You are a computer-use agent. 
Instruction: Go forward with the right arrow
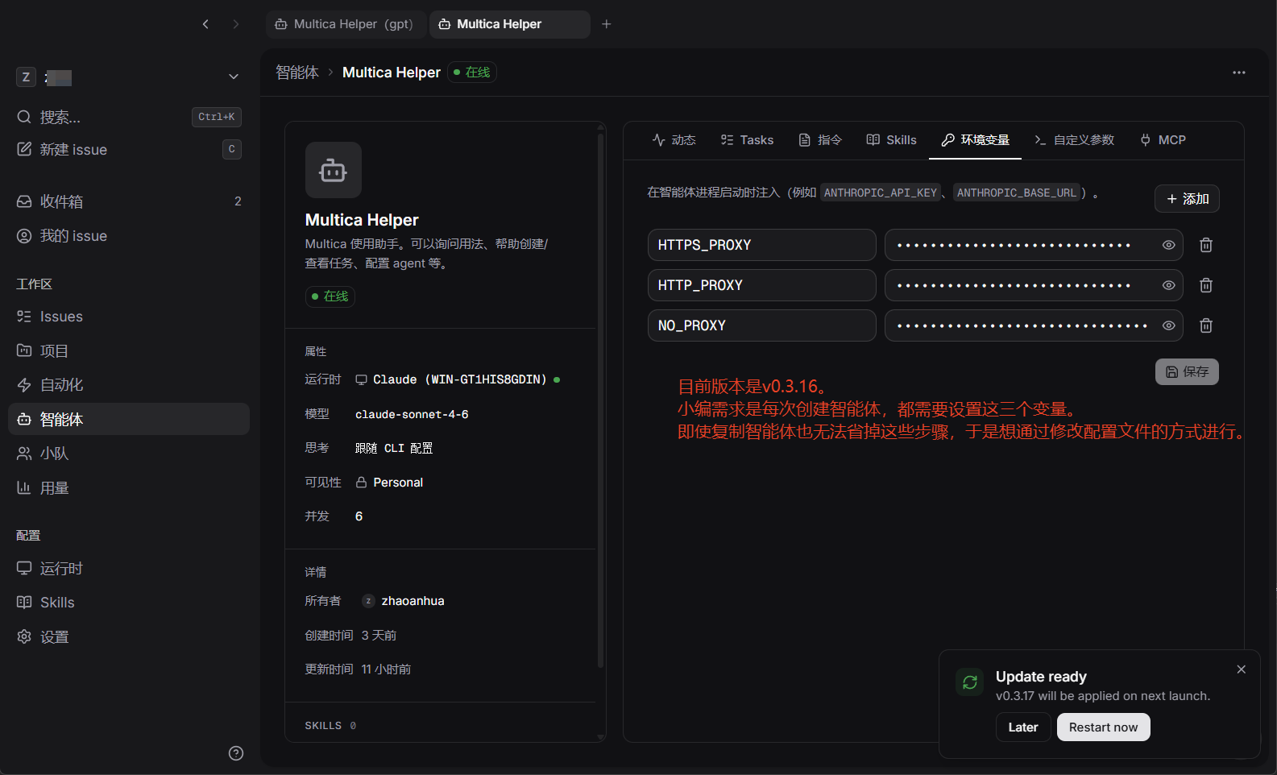tap(236, 24)
